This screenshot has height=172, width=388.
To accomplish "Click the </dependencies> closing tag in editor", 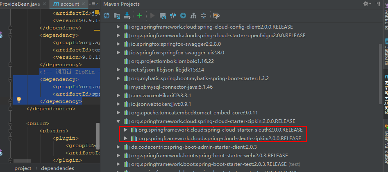I will click(51, 109).
